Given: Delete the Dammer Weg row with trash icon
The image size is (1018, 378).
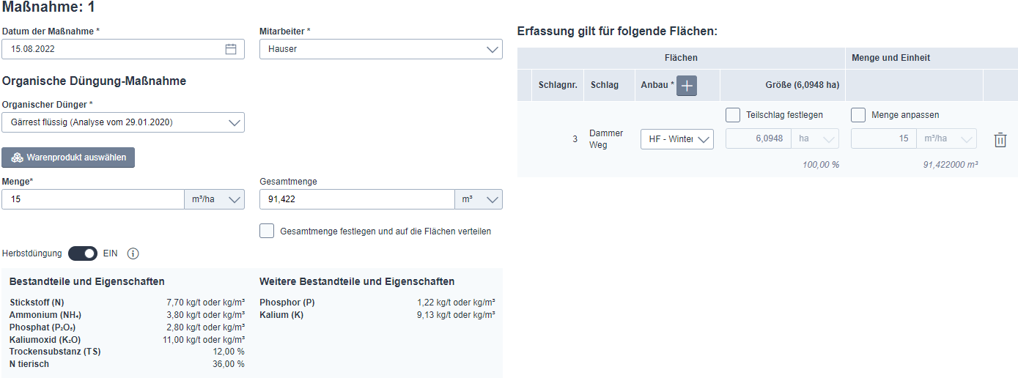Looking at the screenshot, I should click(1000, 140).
